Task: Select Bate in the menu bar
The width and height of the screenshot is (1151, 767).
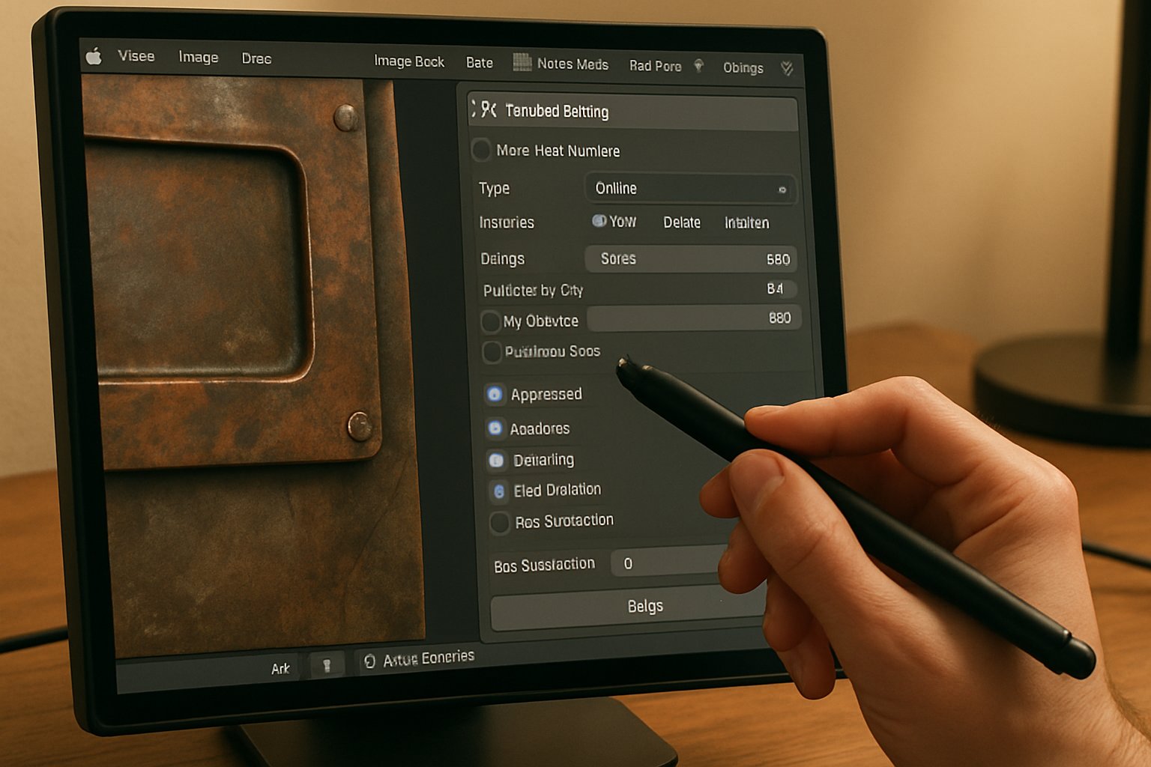Action: [478, 62]
